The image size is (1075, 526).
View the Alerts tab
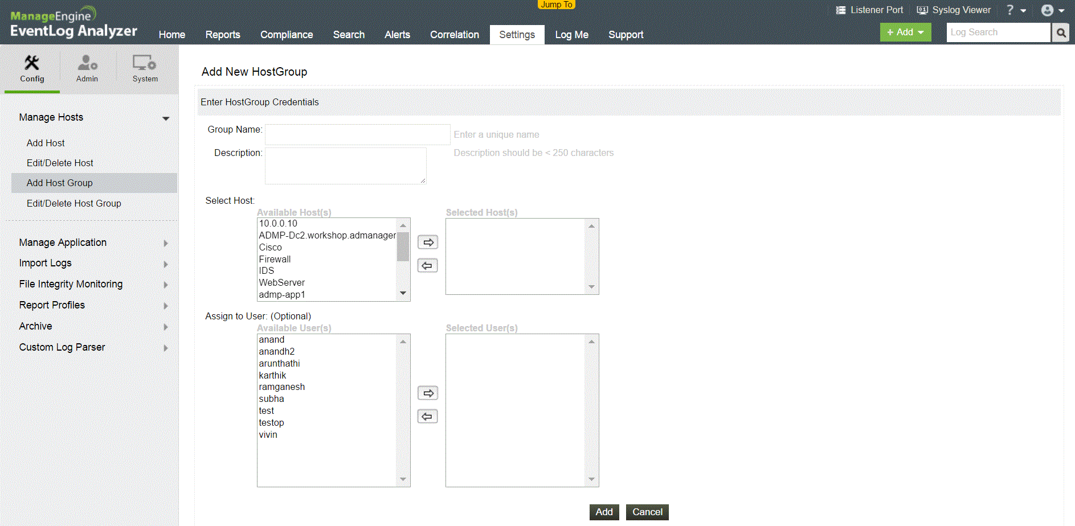(x=397, y=35)
